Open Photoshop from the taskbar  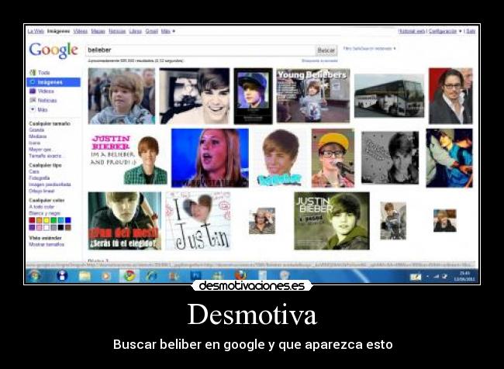pos(195,276)
